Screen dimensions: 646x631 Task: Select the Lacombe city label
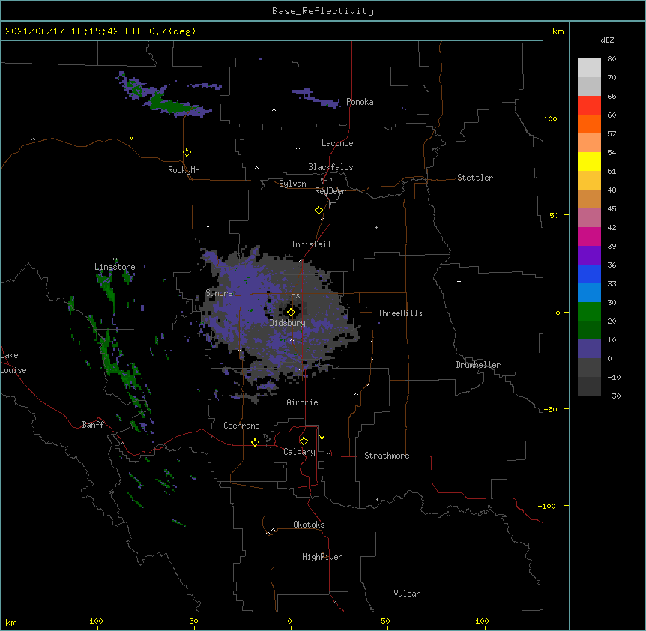[337, 143]
